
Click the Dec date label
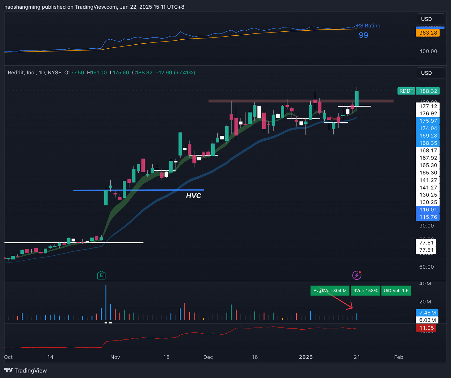208,357
